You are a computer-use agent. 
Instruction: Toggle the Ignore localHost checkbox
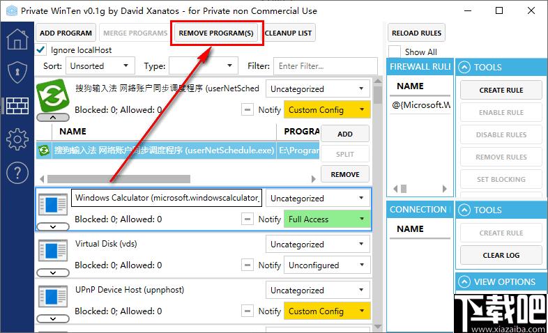click(40, 49)
